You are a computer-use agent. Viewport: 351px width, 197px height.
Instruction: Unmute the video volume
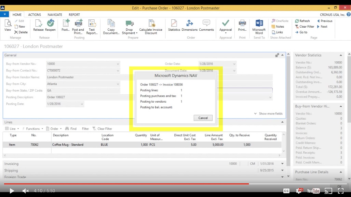26,191
